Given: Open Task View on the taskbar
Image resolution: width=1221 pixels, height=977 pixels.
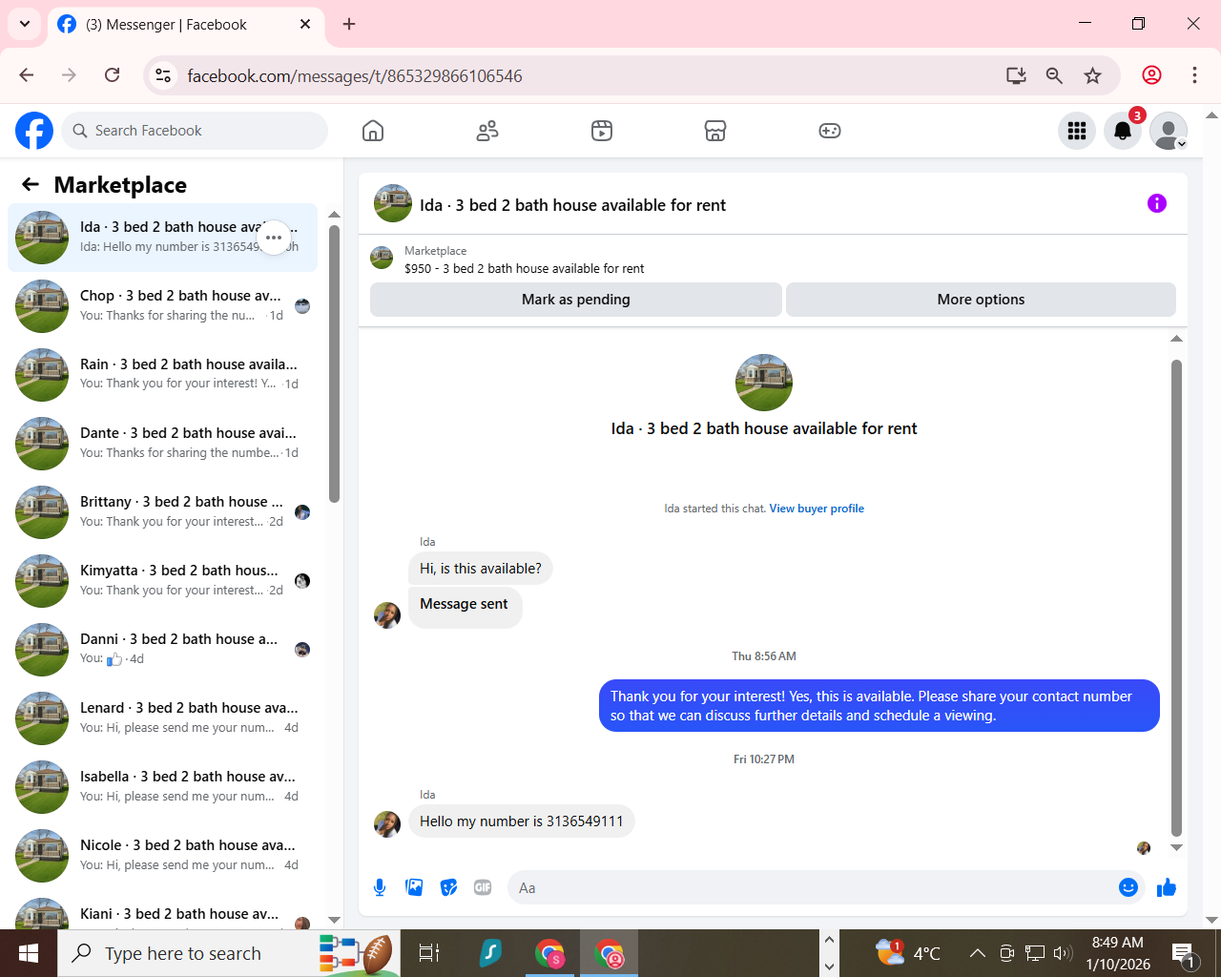Looking at the screenshot, I should 429,953.
